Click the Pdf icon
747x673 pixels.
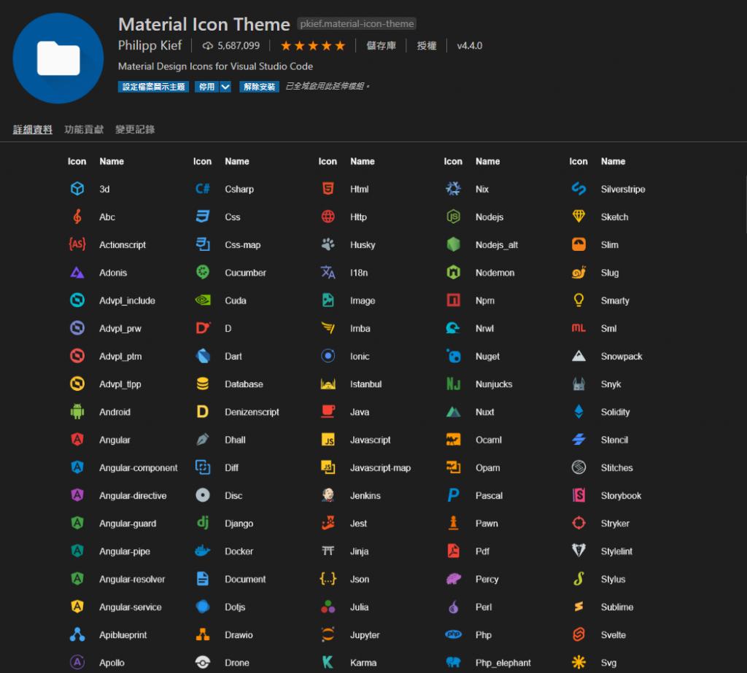(x=453, y=551)
